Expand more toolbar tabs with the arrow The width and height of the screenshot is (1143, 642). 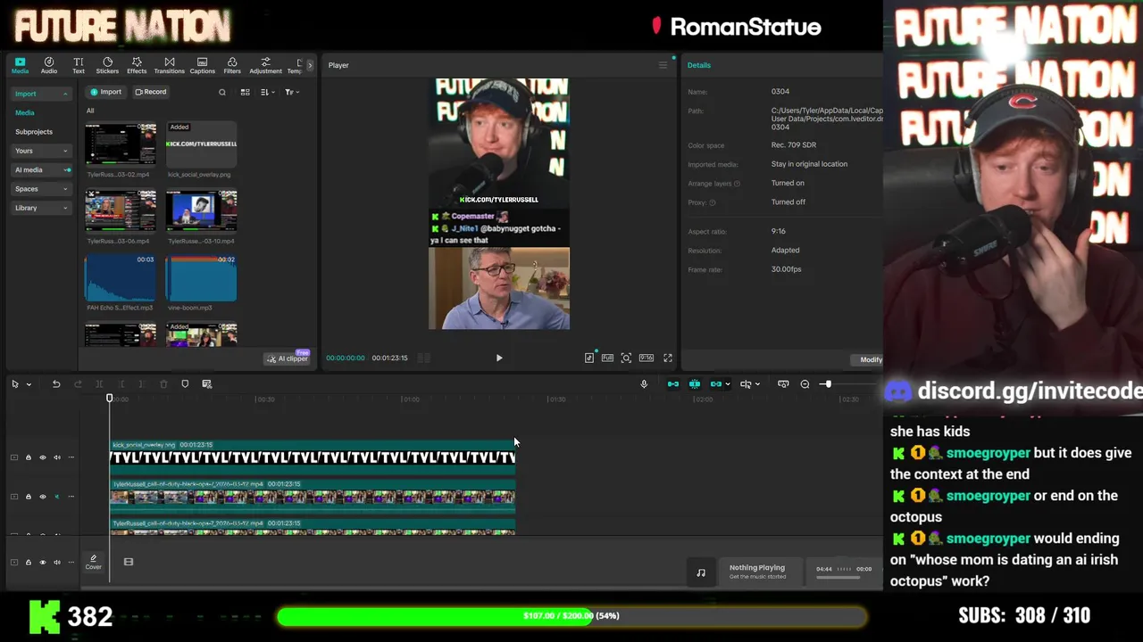point(310,65)
